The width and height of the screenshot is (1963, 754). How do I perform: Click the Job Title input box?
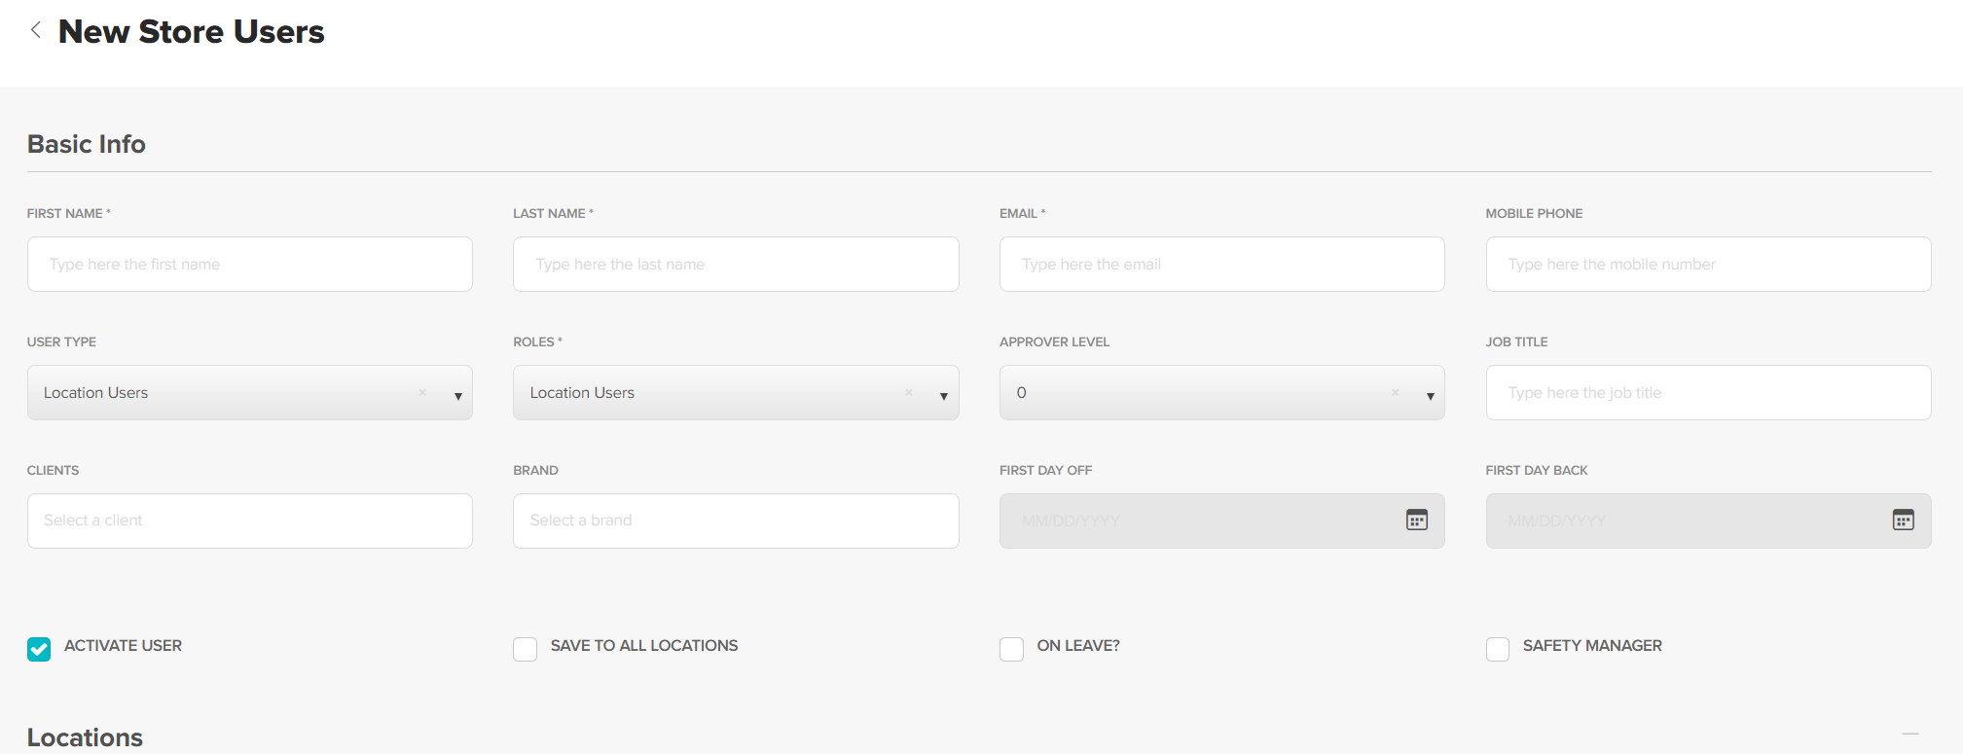(x=1707, y=393)
